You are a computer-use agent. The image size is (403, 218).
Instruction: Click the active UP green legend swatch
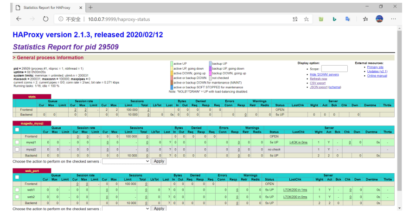click(172, 63)
